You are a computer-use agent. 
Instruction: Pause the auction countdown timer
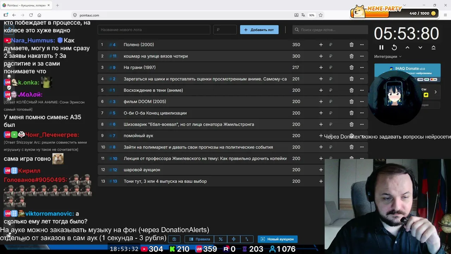coord(381,47)
